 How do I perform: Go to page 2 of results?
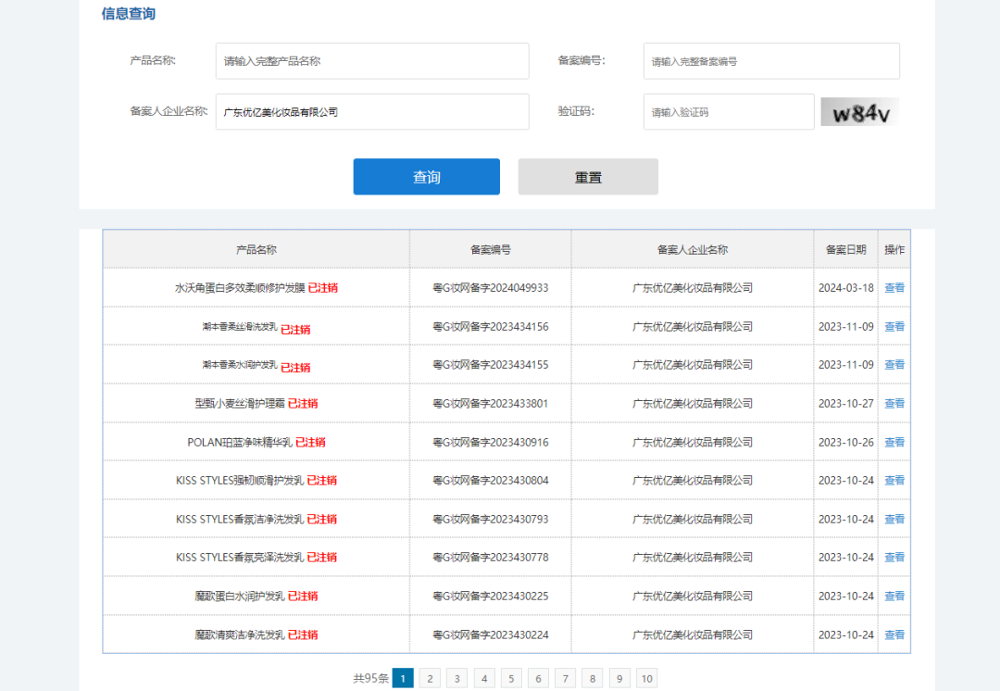click(x=430, y=679)
